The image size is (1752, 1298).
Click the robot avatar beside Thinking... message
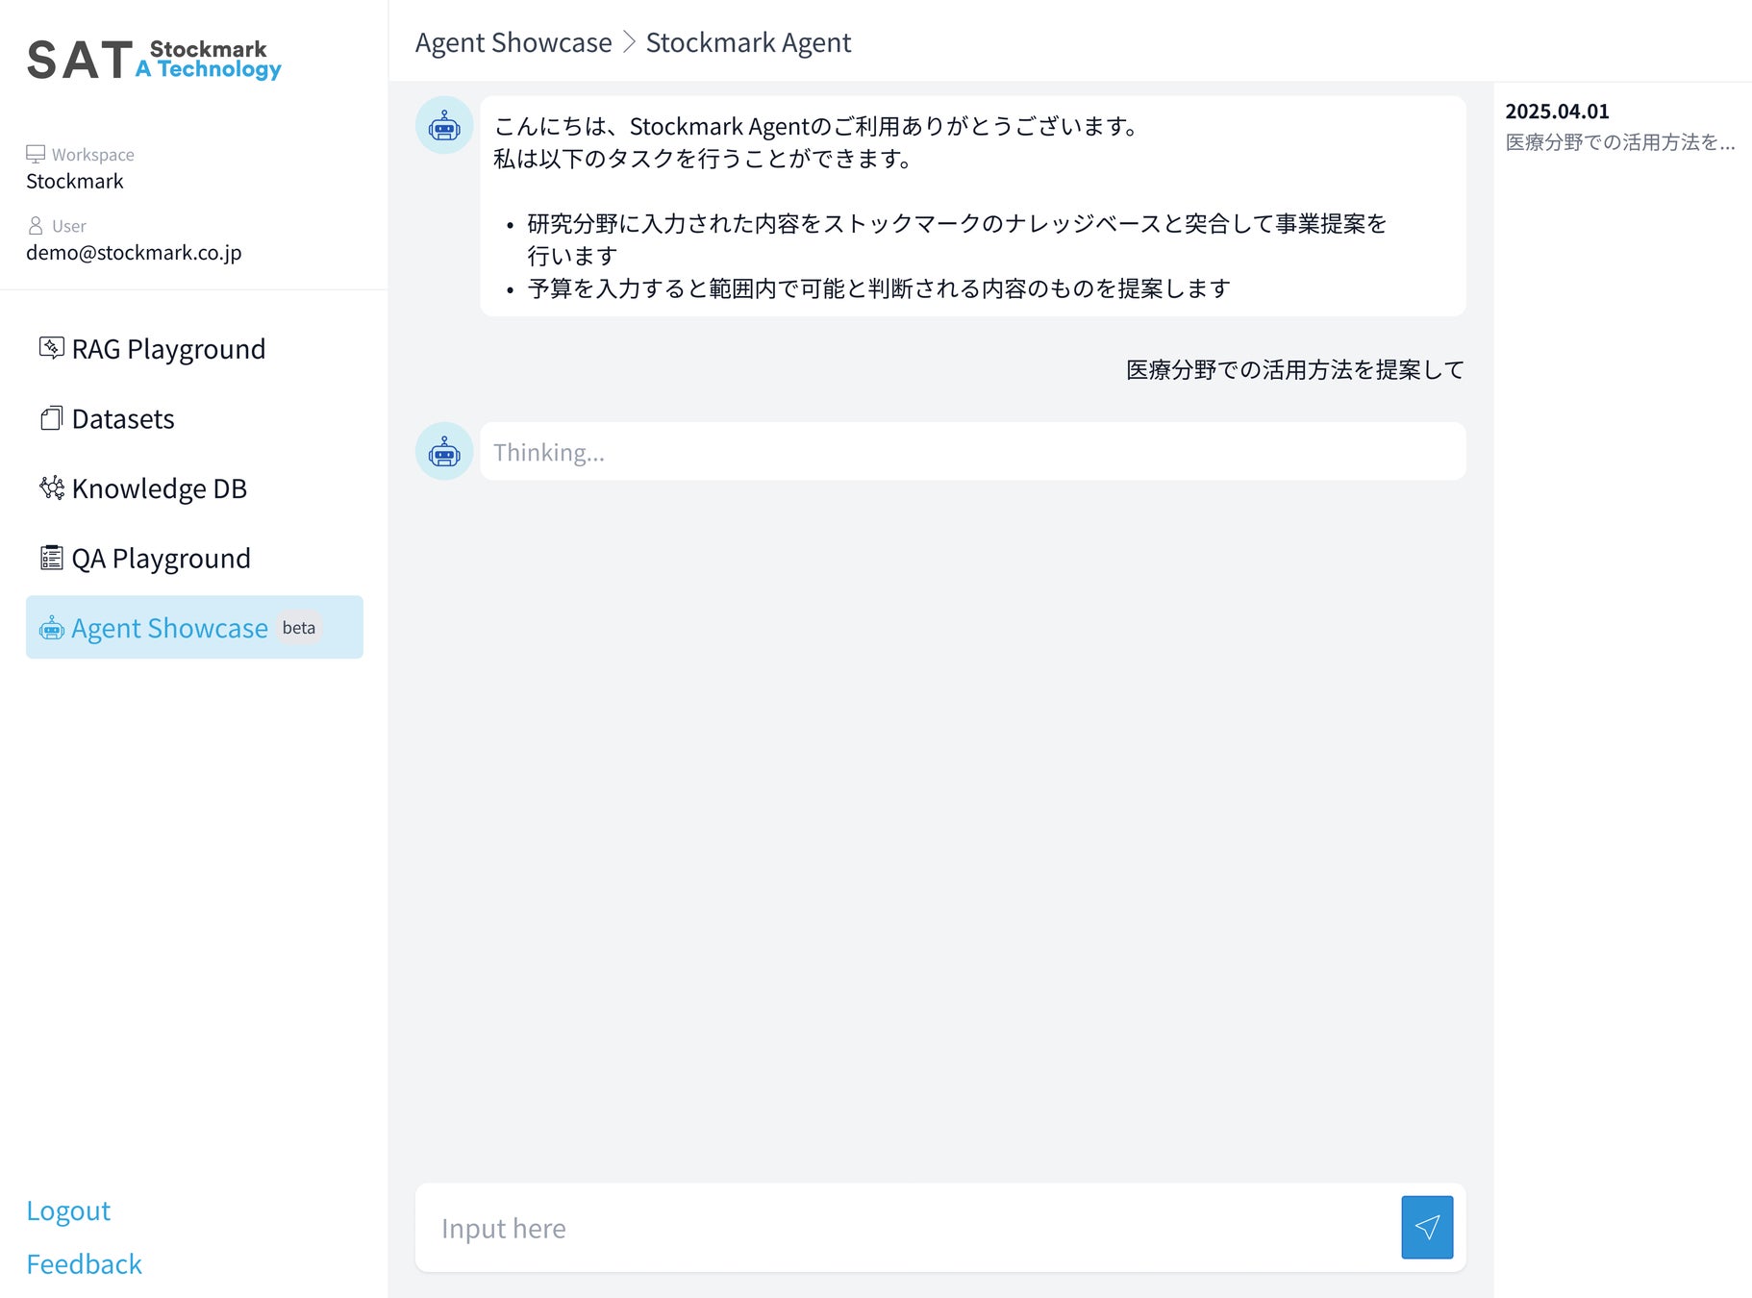pos(444,451)
